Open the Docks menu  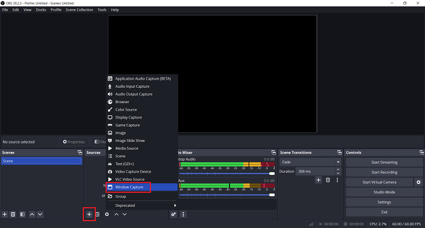tap(41, 10)
